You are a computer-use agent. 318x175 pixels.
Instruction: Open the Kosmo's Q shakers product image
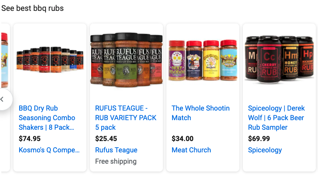tap(50, 60)
